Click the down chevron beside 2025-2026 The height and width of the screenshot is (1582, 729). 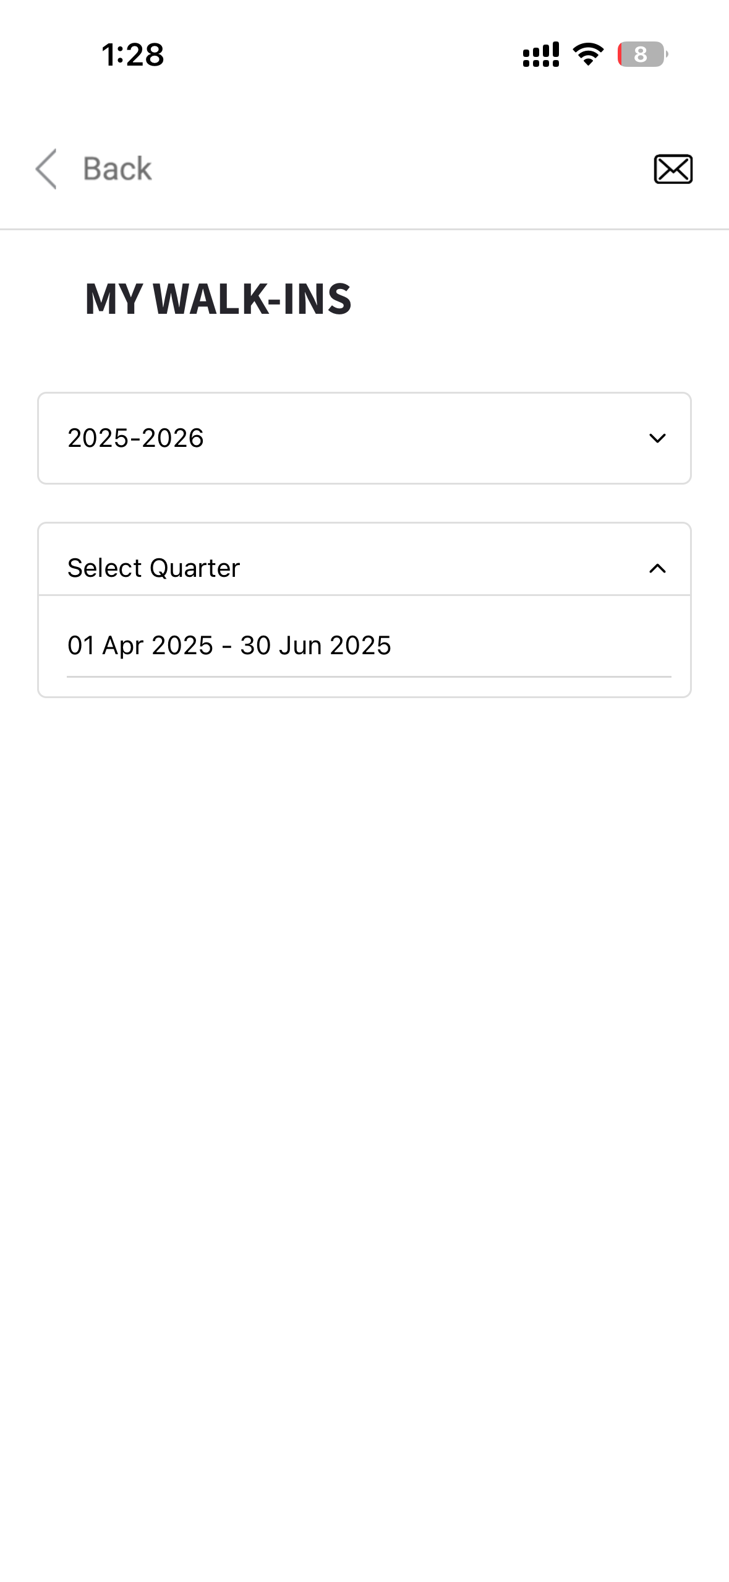tap(657, 438)
